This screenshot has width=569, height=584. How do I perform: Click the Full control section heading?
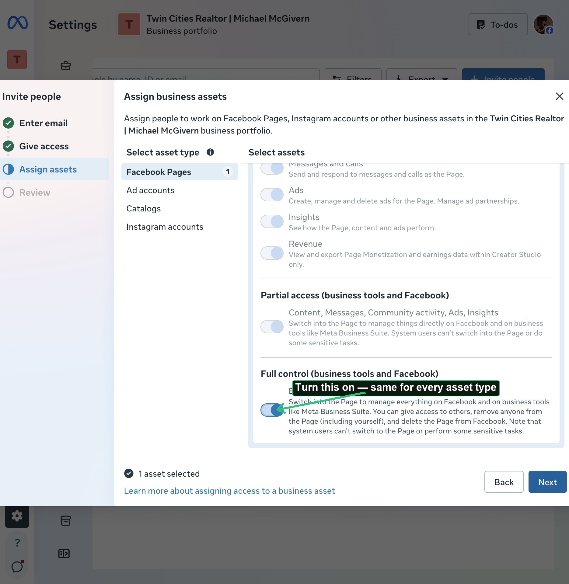point(350,374)
